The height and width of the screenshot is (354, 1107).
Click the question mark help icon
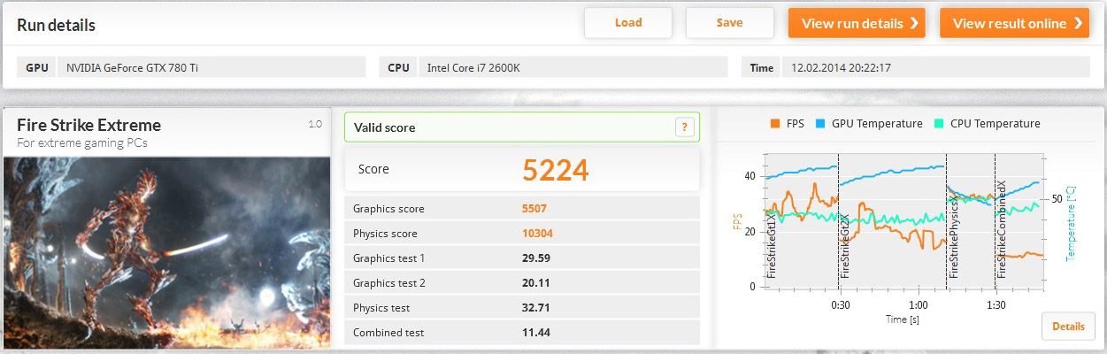pyautogui.click(x=684, y=127)
